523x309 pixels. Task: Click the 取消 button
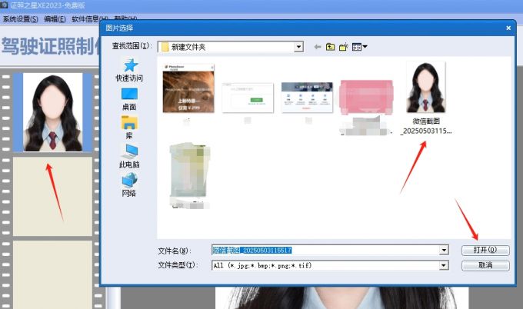pos(485,265)
